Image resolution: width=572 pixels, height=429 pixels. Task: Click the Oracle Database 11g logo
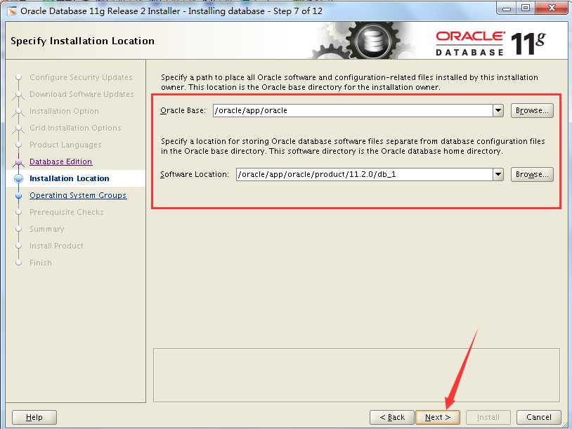[x=490, y=44]
